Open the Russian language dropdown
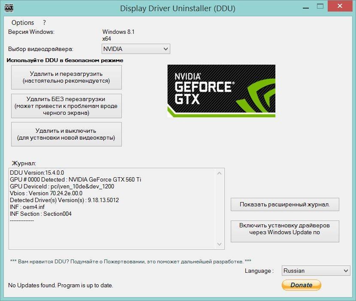356x301 pixels. [316, 271]
